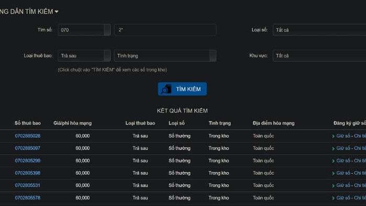Click Giữ số link for 0702885097

(x=343, y=148)
